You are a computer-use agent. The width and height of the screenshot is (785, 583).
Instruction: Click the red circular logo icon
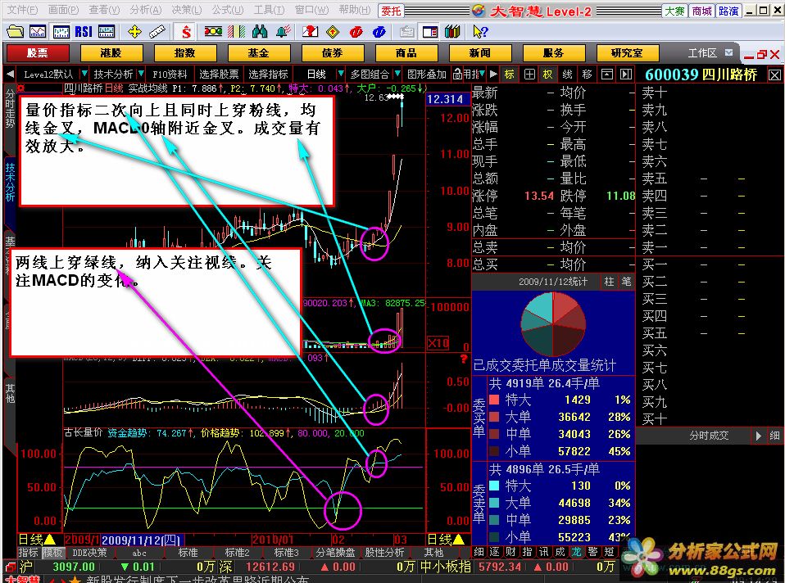point(356,32)
